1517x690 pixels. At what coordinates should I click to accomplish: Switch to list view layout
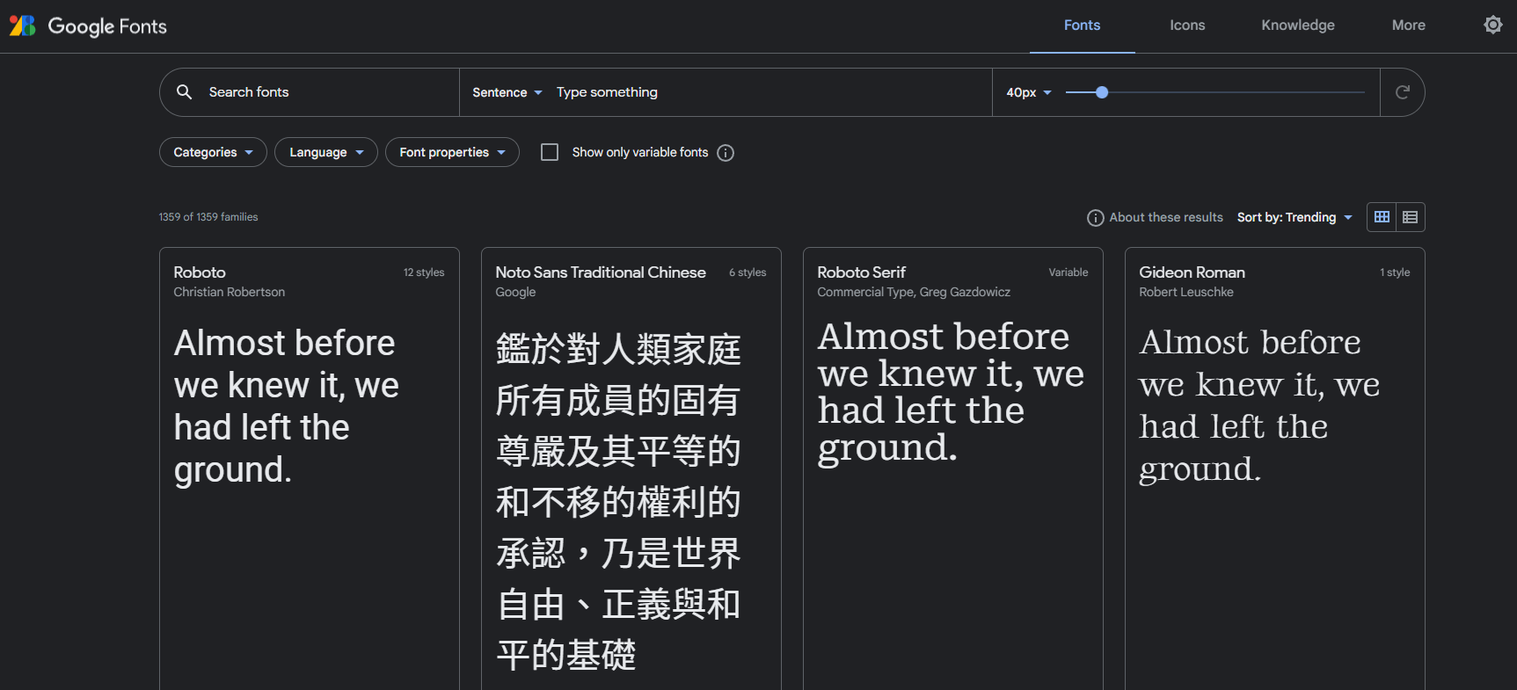coord(1410,217)
